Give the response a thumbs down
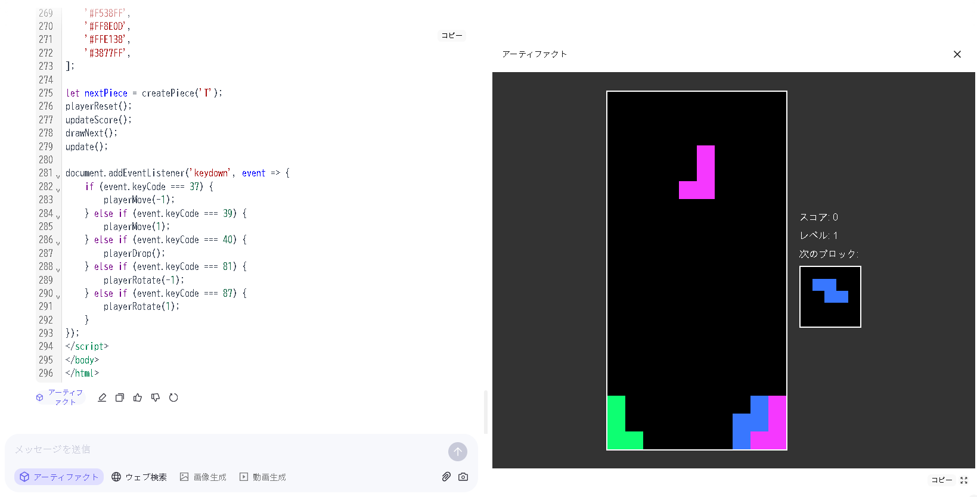 click(x=156, y=397)
